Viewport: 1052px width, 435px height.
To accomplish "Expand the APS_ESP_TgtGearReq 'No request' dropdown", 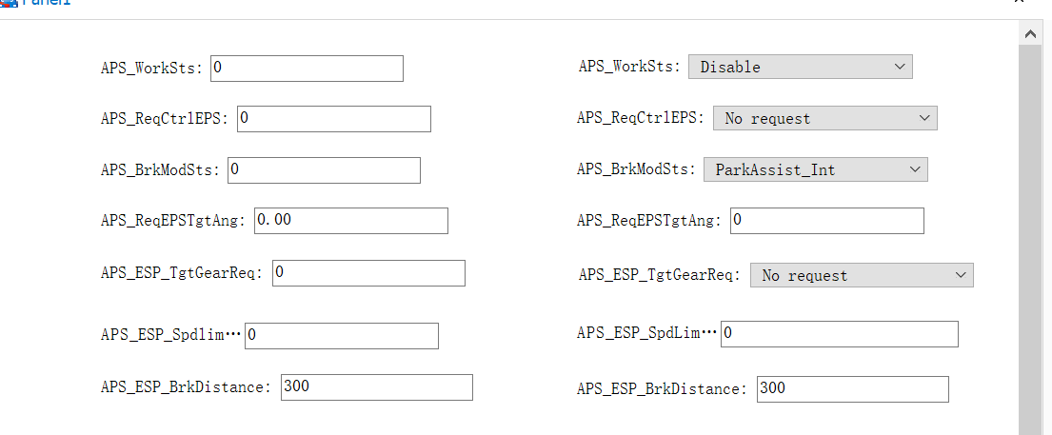I will [862, 275].
